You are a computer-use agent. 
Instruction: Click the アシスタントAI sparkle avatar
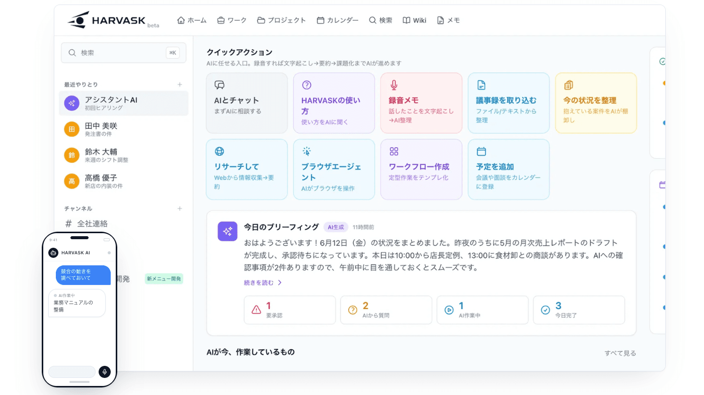72,103
